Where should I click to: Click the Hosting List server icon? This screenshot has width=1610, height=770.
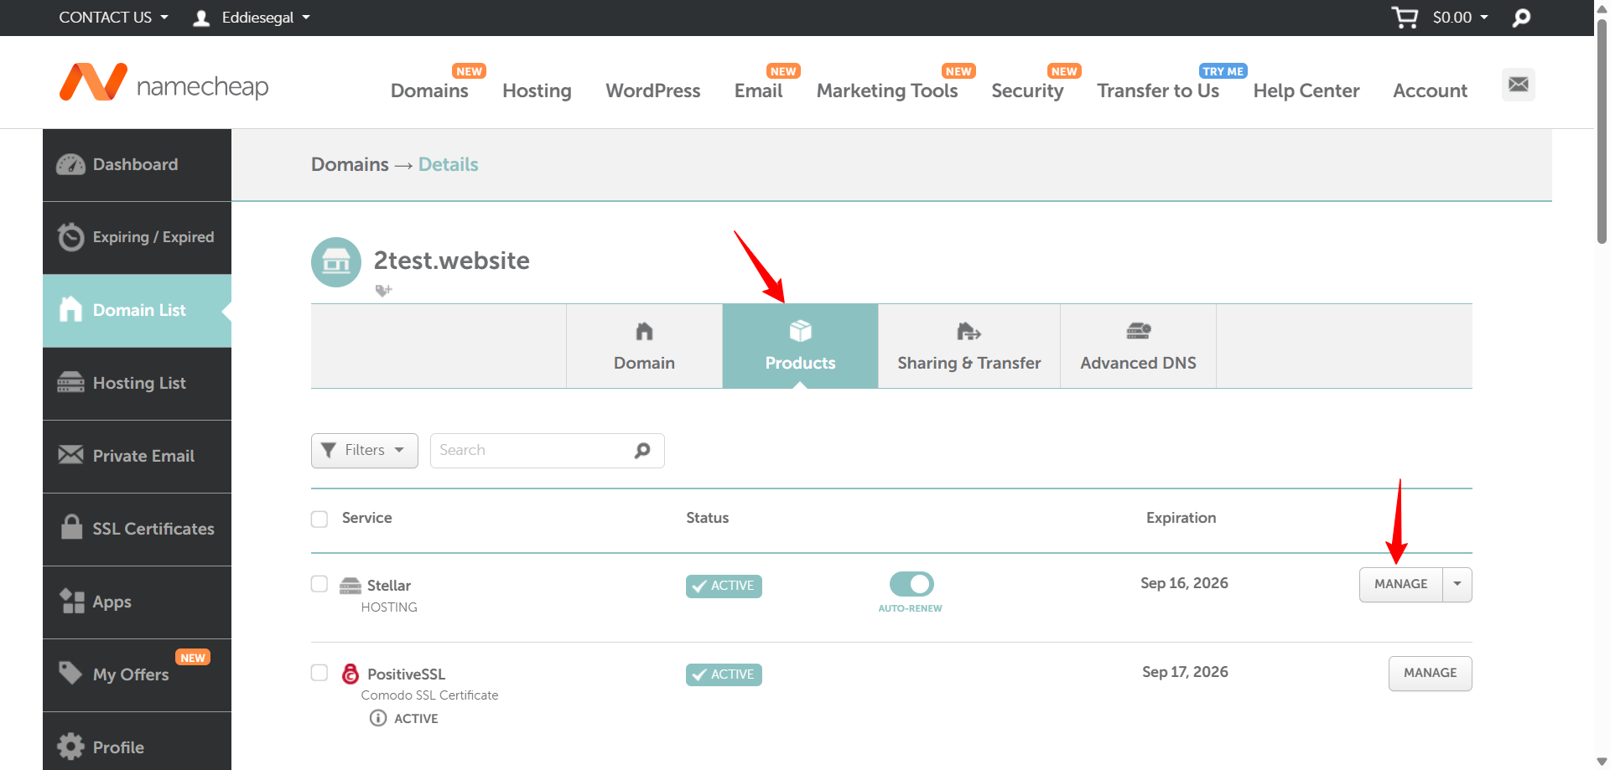[x=70, y=383]
